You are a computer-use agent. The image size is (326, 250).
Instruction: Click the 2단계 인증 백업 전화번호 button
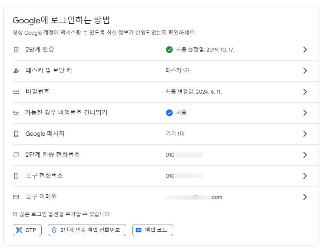click(86, 230)
